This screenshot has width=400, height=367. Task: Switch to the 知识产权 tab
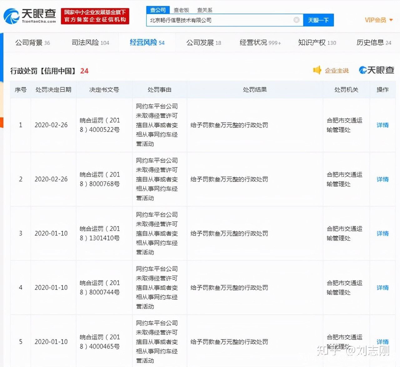coord(317,43)
